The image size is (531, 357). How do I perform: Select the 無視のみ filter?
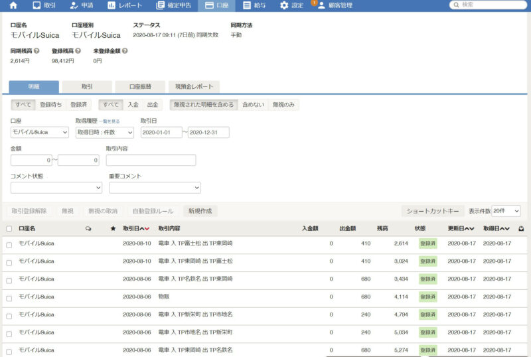click(284, 105)
